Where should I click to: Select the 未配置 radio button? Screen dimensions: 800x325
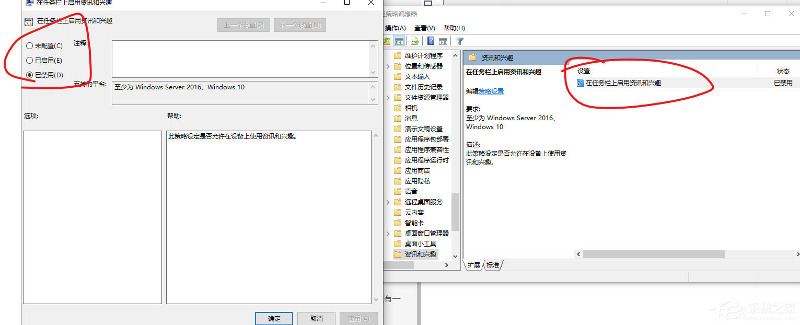[29, 45]
